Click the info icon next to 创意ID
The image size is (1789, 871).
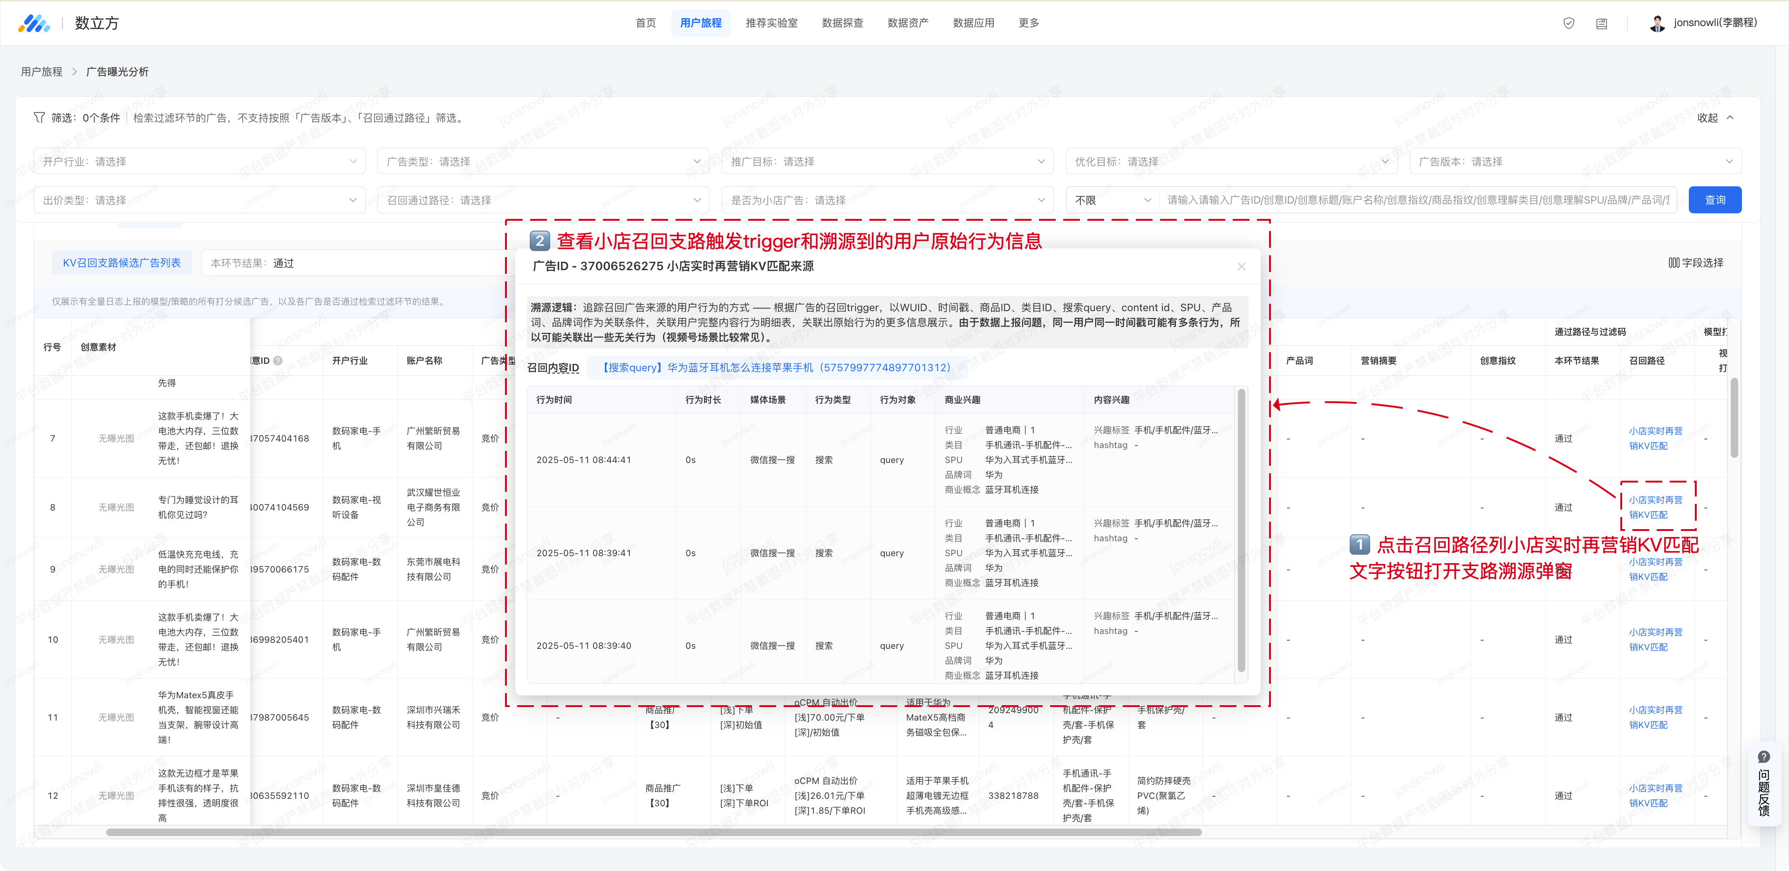pos(278,361)
